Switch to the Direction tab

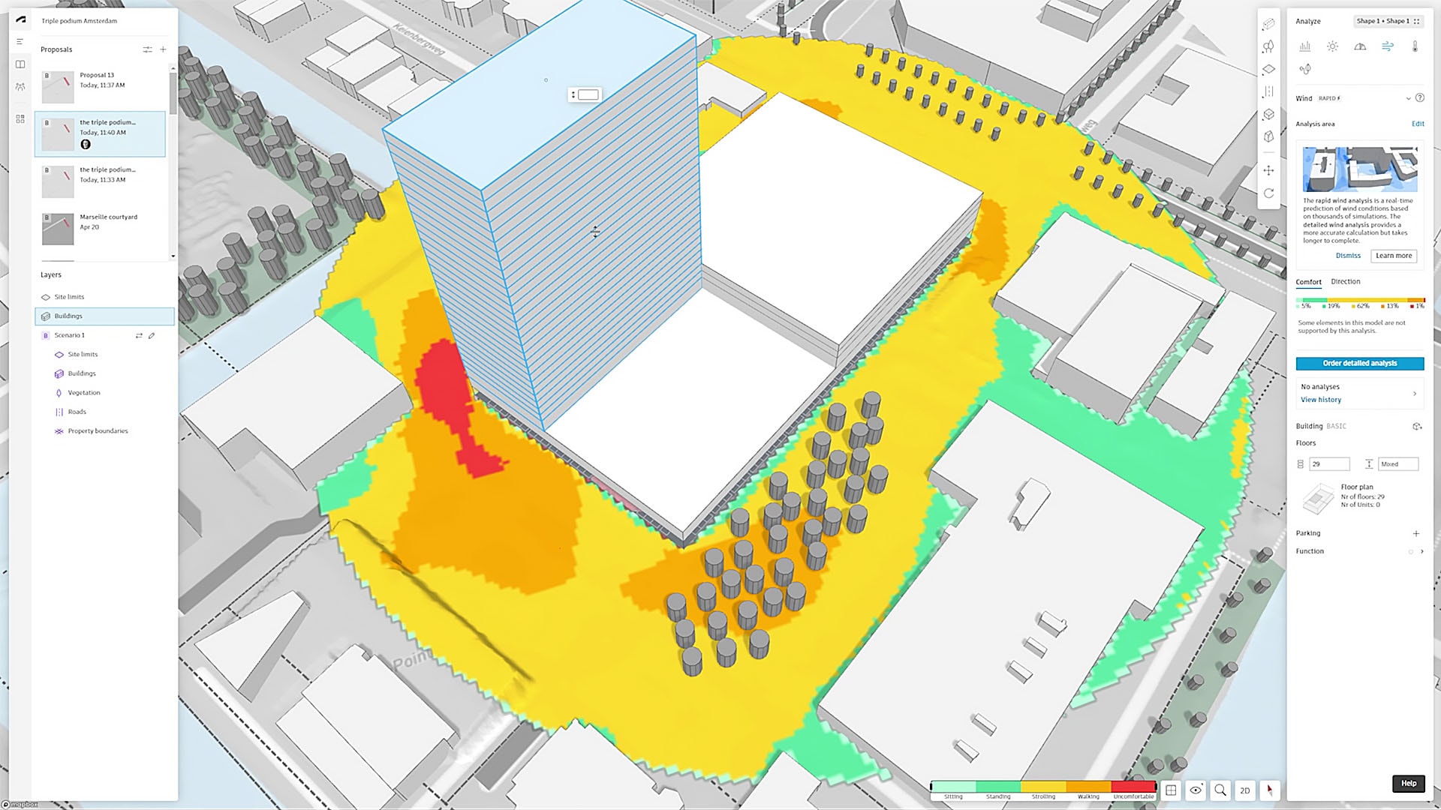1345,281
